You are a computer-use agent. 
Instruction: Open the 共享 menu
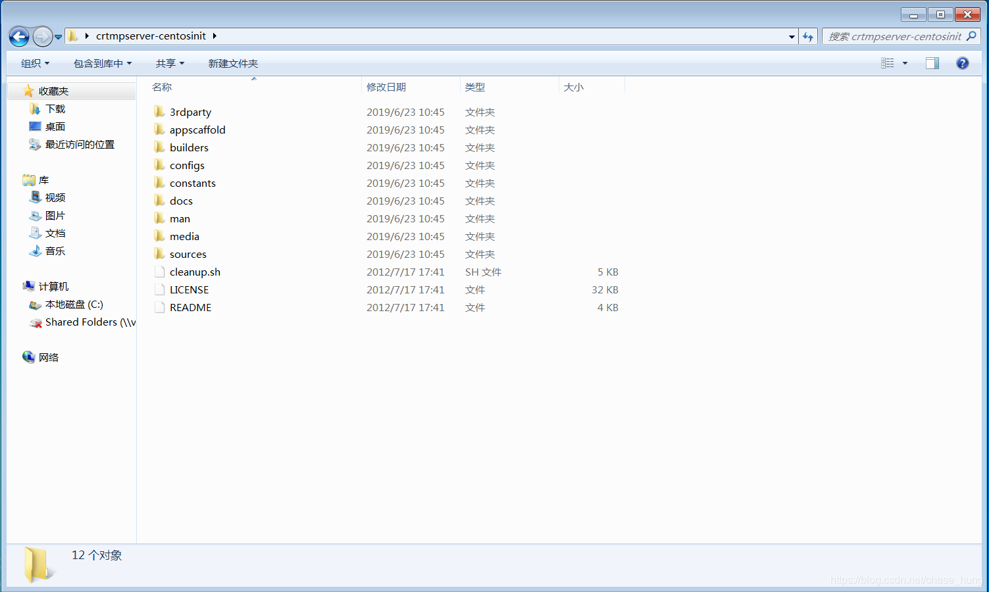point(170,64)
